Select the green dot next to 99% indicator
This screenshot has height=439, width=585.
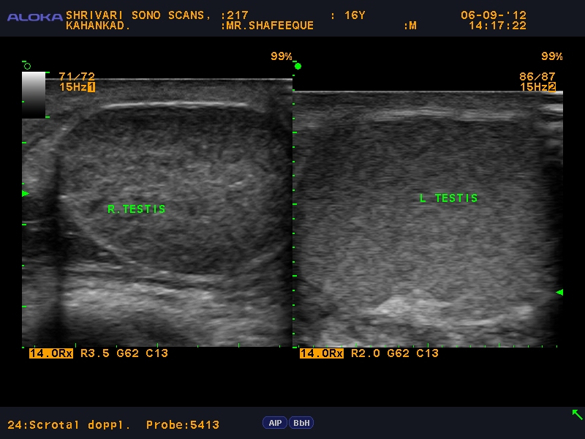point(298,66)
